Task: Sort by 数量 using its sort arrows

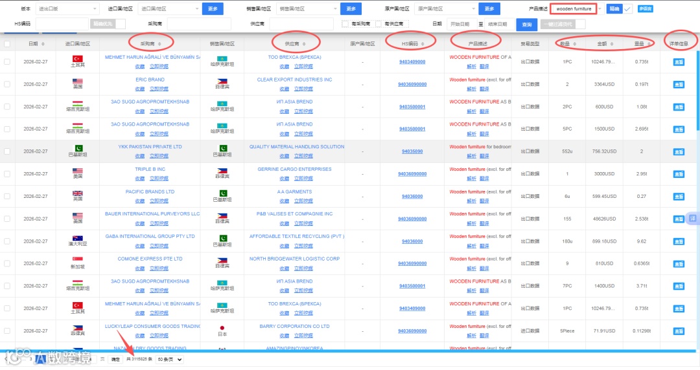Action: click(x=574, y=44)
